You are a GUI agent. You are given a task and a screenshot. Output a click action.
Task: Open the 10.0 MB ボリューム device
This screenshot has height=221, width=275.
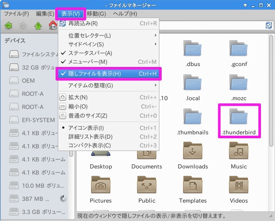tap(37, 186)
